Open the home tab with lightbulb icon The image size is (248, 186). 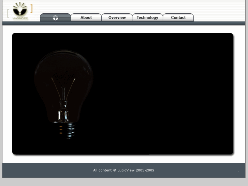[x=55, y=17]
